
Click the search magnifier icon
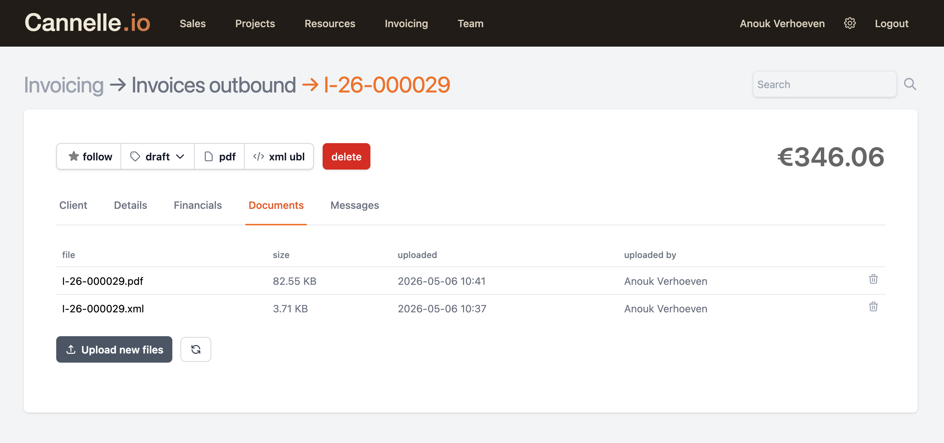(910, 84)
